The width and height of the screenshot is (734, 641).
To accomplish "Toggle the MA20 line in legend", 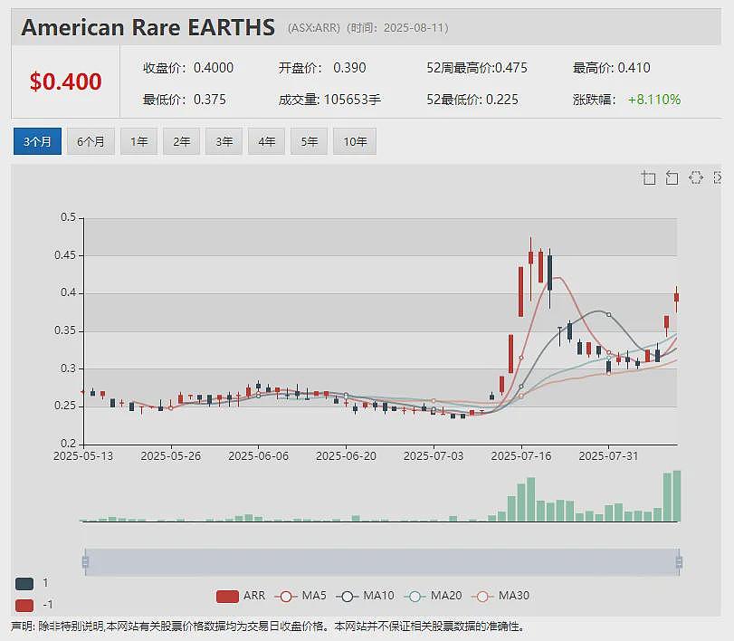I will tap(433, 596).
